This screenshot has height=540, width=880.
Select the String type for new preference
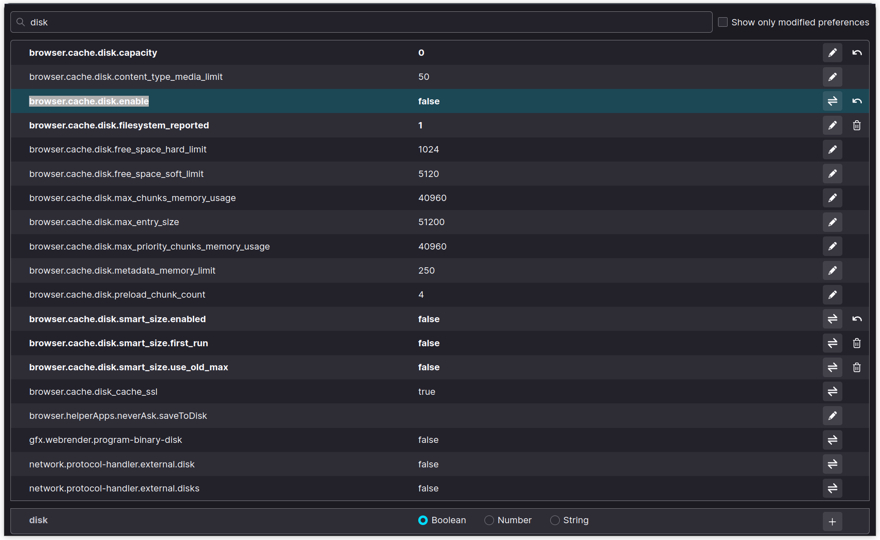click(554, 520)
